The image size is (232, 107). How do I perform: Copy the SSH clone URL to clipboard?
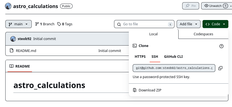[220, 68]
